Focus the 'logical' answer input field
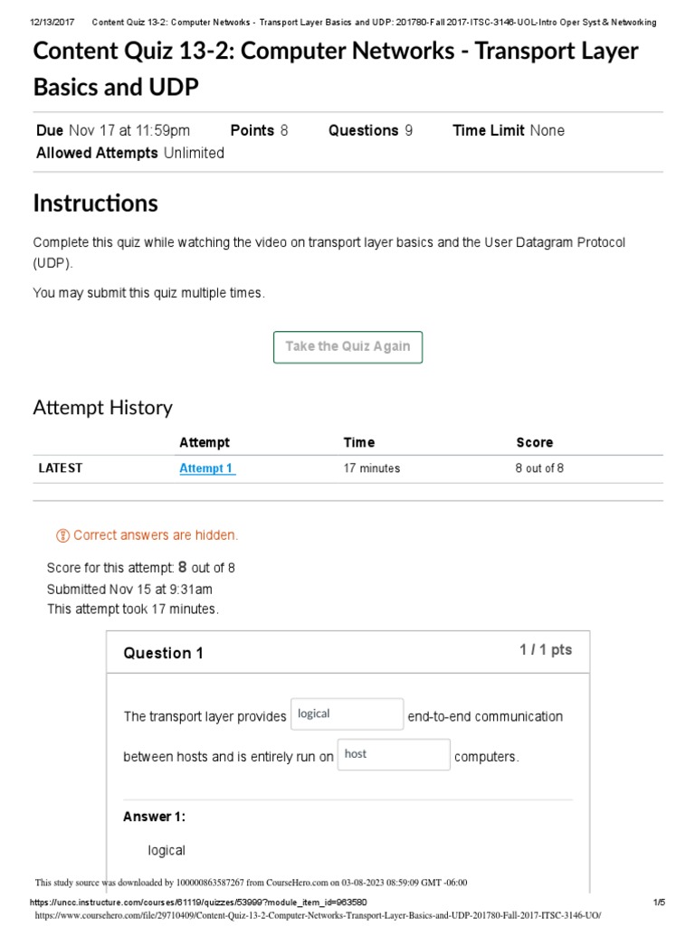The width and height of the screenshot is (695, 926). pyautogui.click(x=347, y=714)
